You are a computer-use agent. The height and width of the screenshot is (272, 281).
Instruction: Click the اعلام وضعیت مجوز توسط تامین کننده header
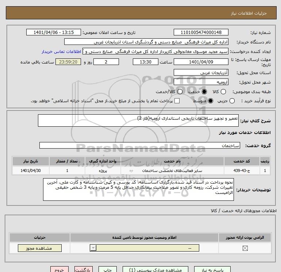pos(144,237)
